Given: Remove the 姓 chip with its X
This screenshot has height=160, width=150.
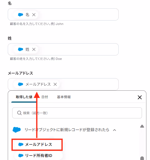Looking at the screenshot, I should [34, 49].
